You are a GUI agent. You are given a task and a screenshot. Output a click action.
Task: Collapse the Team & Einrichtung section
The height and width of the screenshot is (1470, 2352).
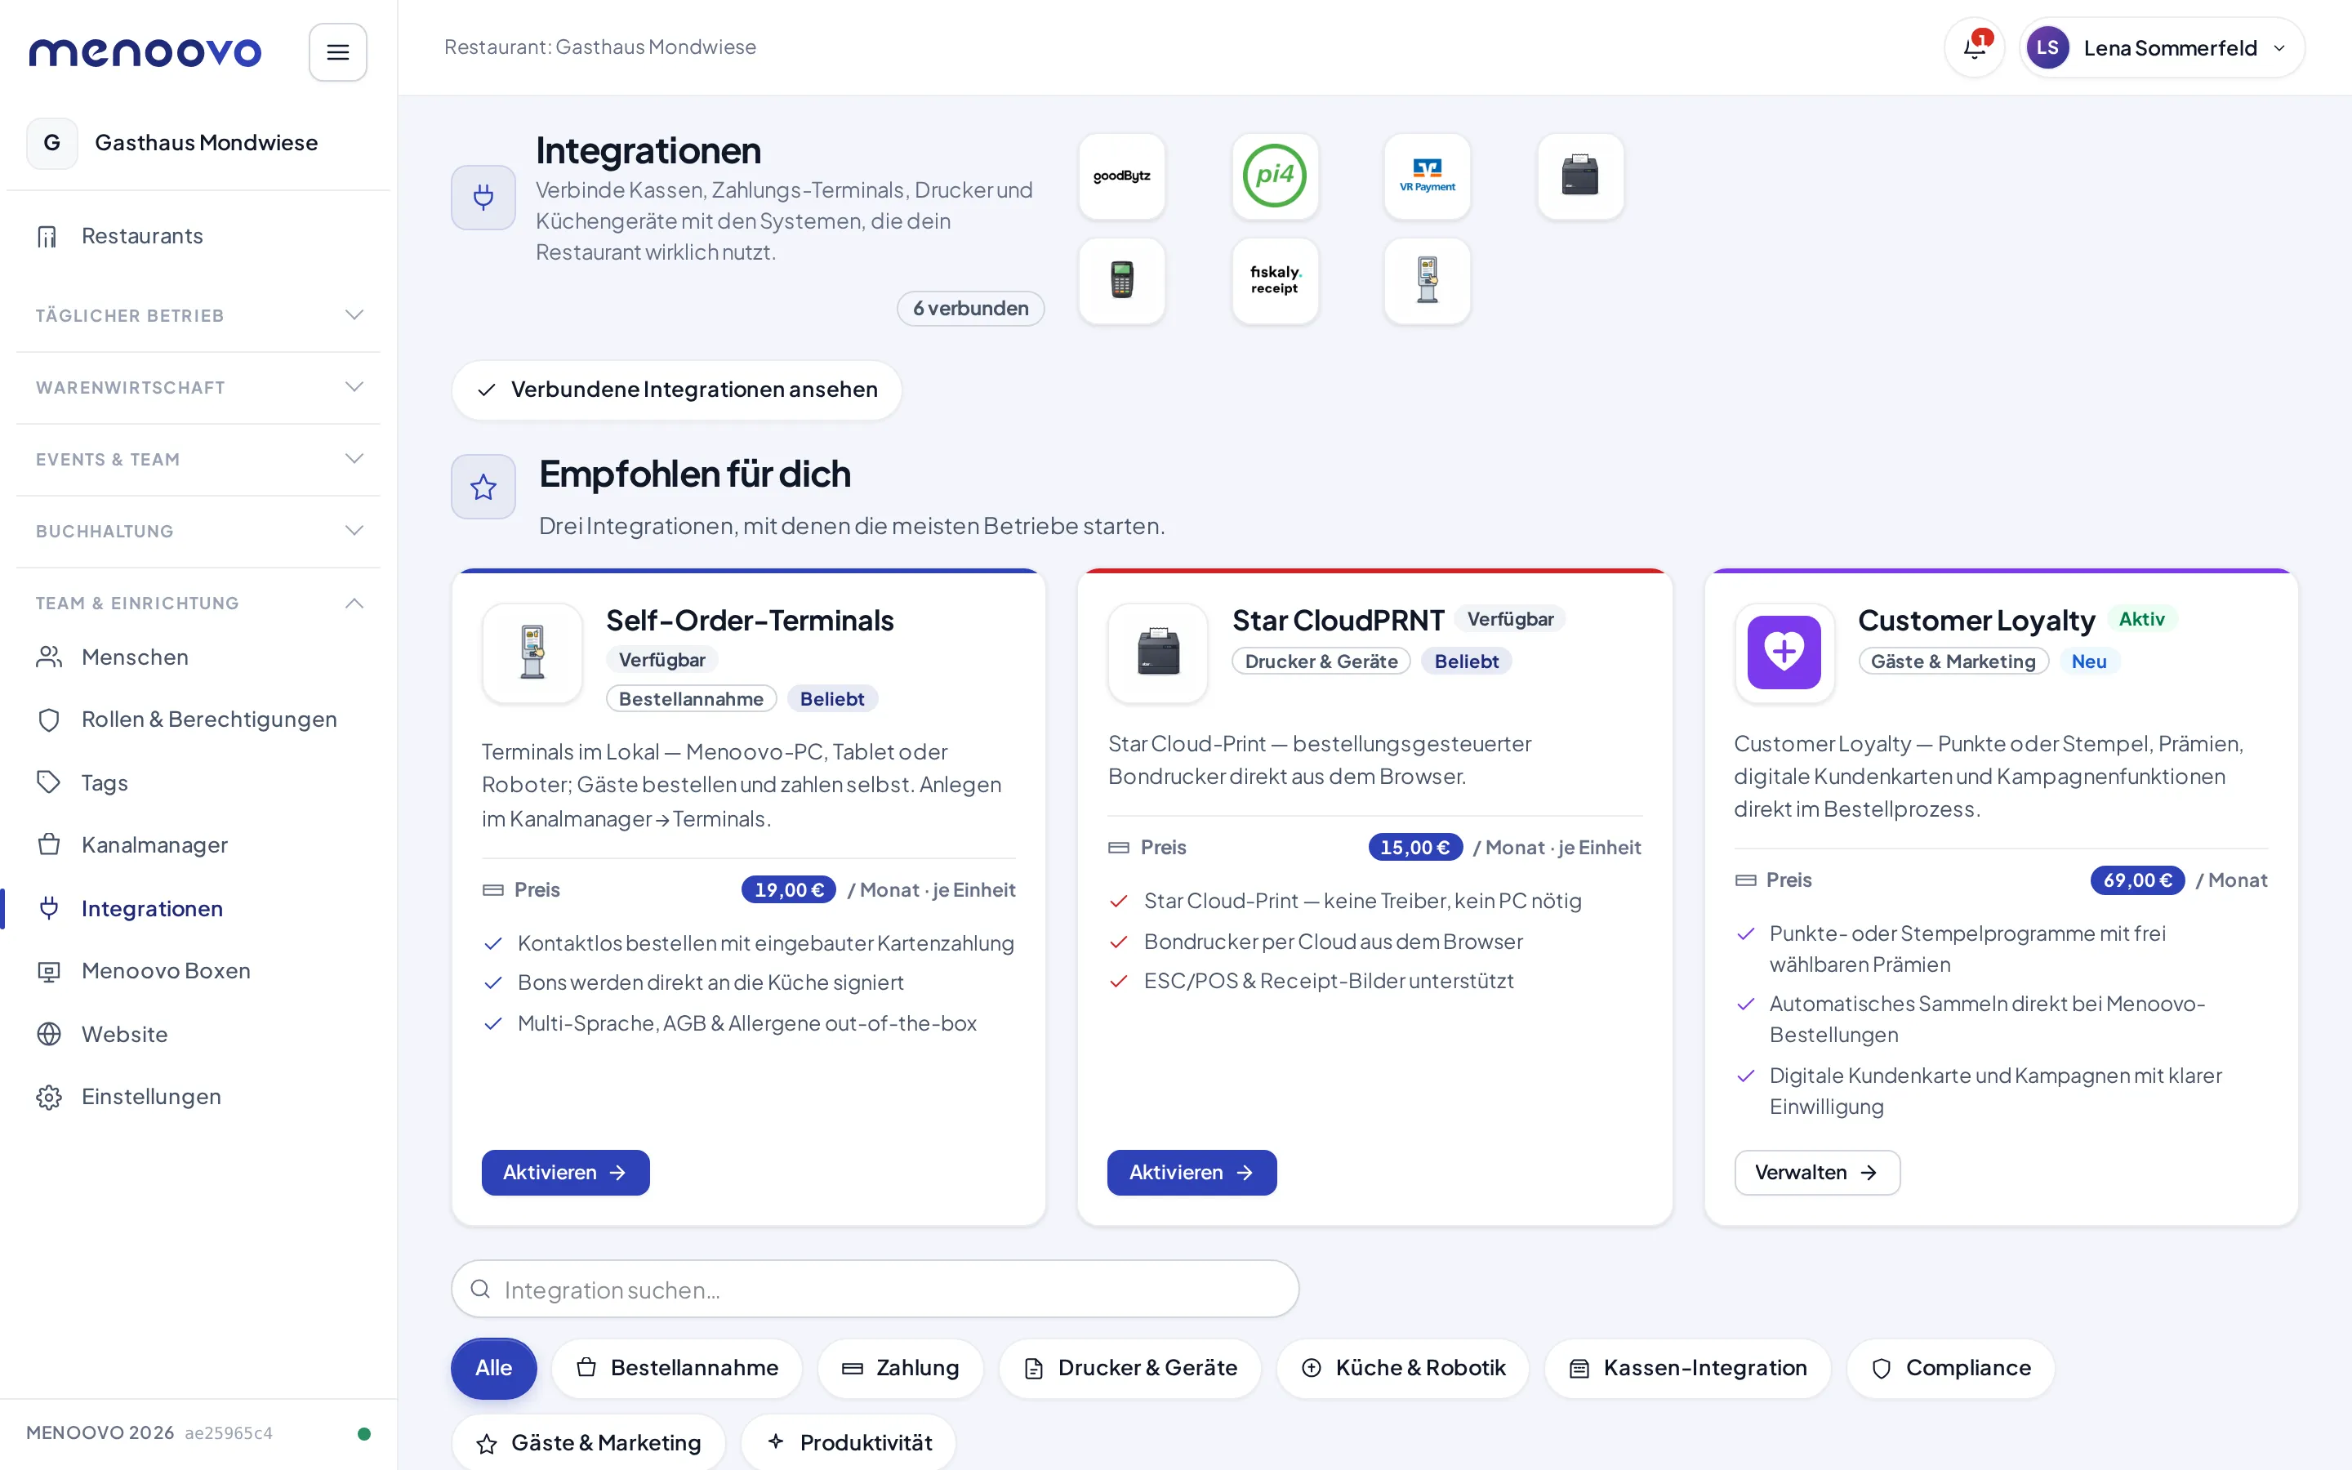(x=198, y=603)
